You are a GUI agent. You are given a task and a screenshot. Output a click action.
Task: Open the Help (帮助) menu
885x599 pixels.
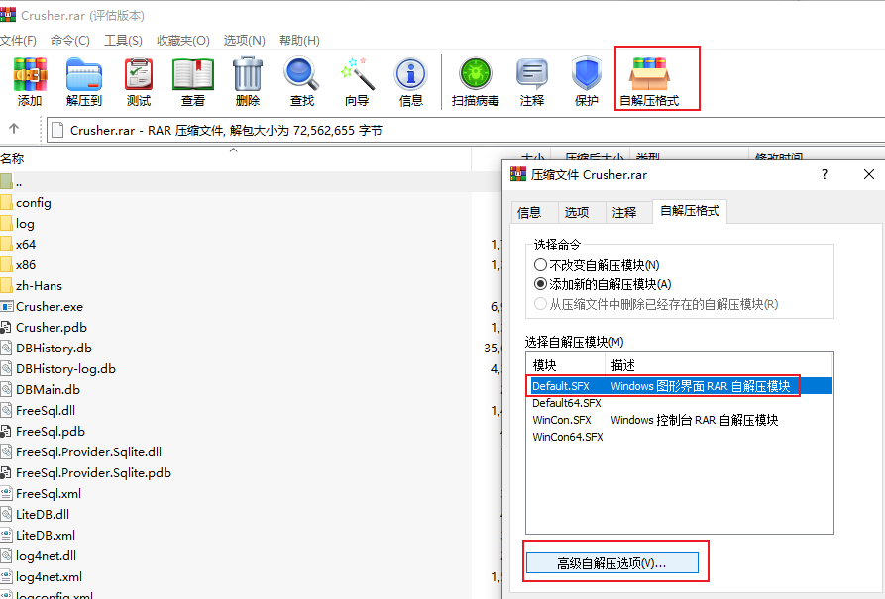coord(299,41)
